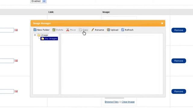The image size is (193, 108).
Task: Focus the second row text input
Action: click(7, 61)
